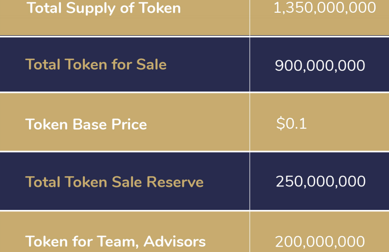This screenshot has height=252, width=389.
Task: Click the Total Token for Sale label
Action: click(x=96, y=65)
